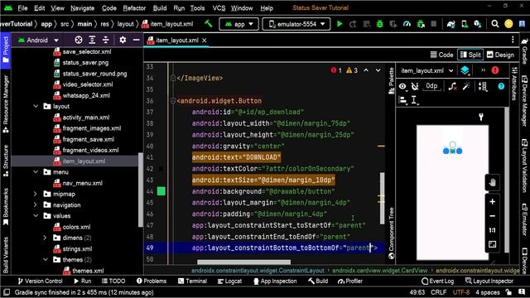Viewport: 530px width, 298px height.
Task: Open the emulator-5554 device dropdown
Action: (296, 24)
